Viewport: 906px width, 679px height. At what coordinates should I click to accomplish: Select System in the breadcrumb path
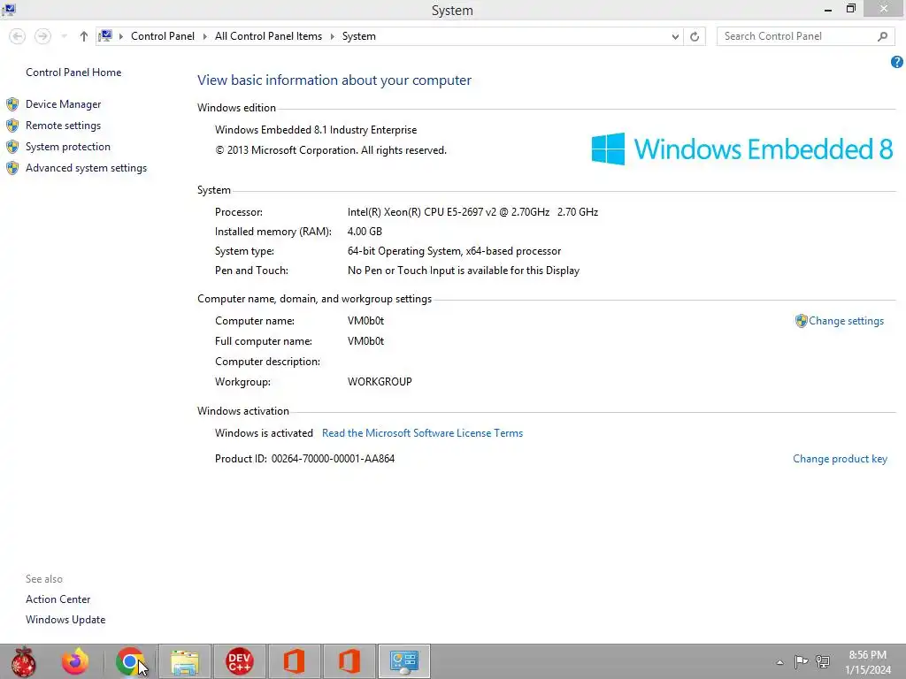tap(359, 35)
